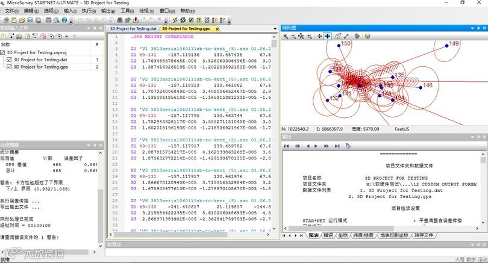Switch to the 坐标 output tab
Screen dimensions: 488x263
343,235
